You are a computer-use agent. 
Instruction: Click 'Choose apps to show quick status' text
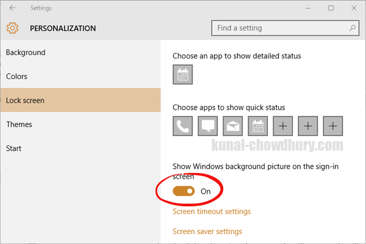tap(229, 107)
